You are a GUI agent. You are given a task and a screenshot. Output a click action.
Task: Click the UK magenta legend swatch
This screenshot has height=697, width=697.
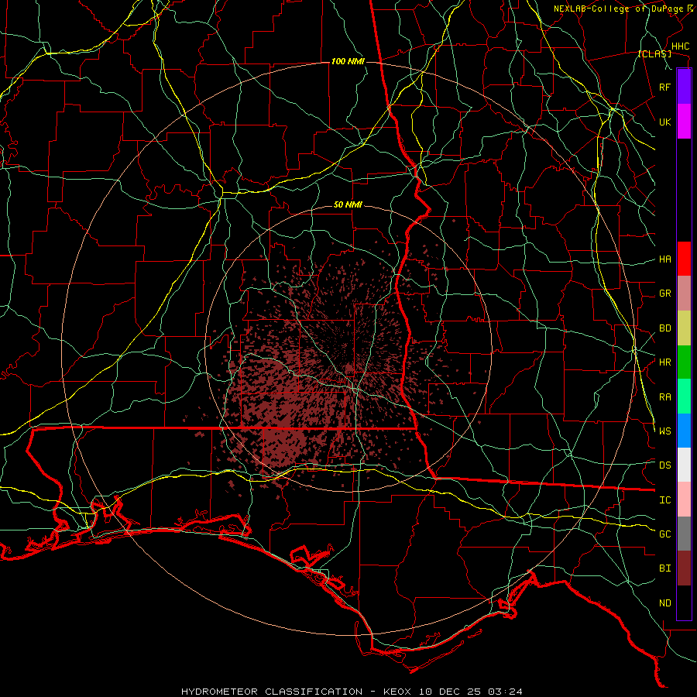[x=684, y=122]
